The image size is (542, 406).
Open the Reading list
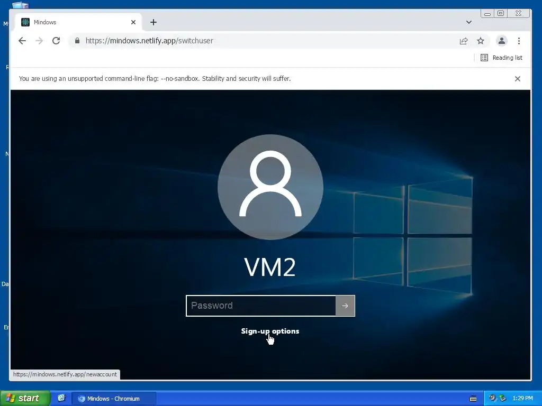click(502, 58)
